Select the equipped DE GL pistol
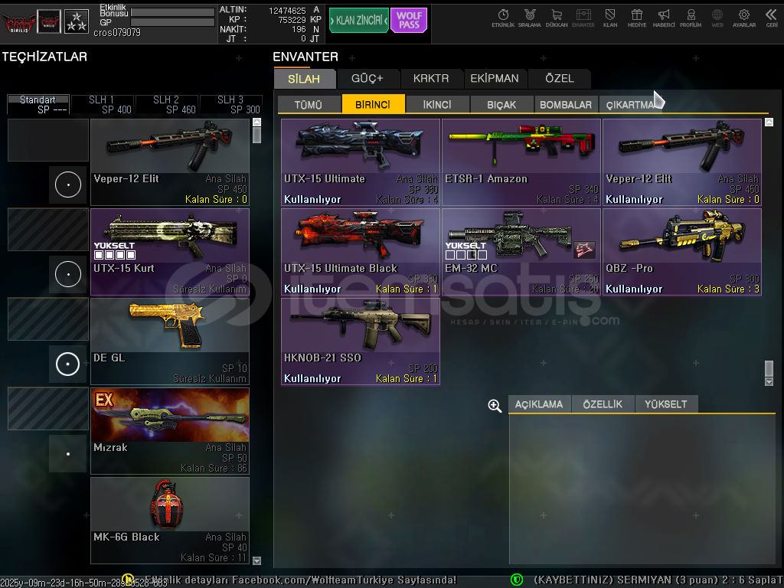Image resolution: width=784 pixels, height=588 pixels. point(170,341)
